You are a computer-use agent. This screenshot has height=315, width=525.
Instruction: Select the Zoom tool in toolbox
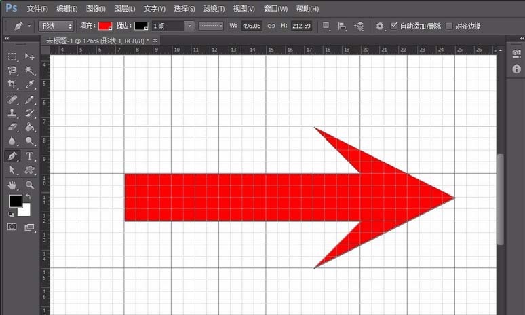pyautogui.click(x=30, y=184)
